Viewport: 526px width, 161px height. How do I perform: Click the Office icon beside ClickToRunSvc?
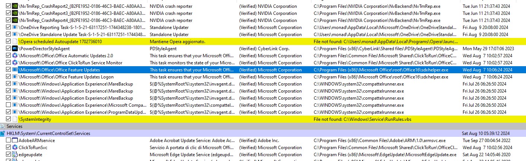pyautogui.click(x=15, y=148)
